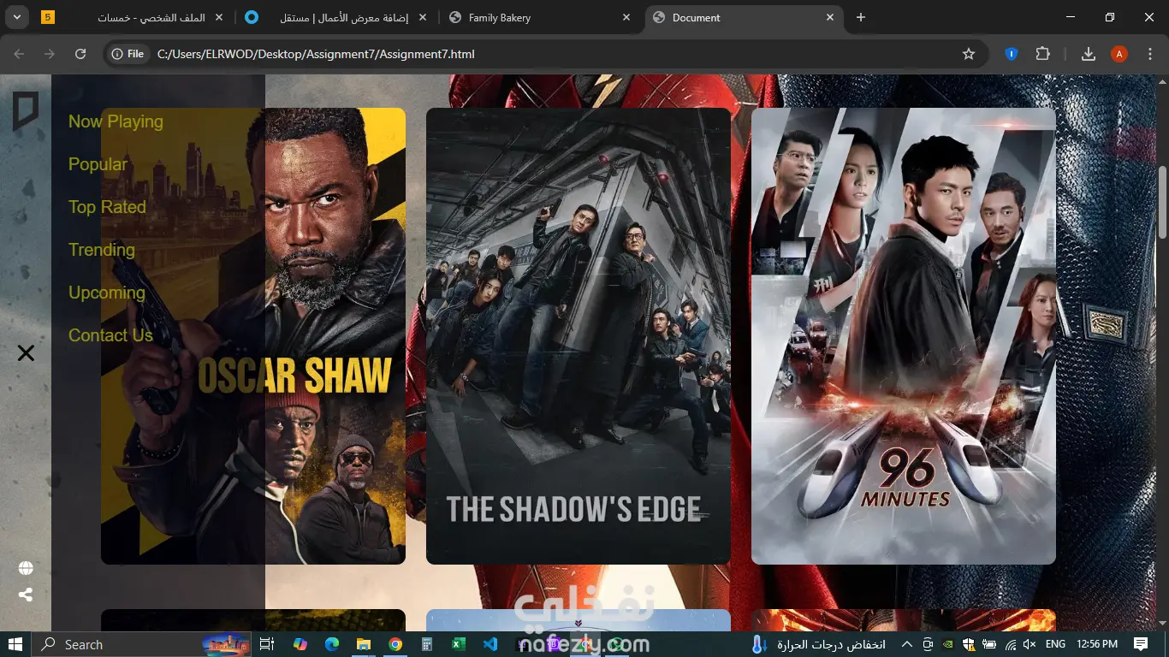Open the Chrome profile avatar
Screen dimensions: 1169x657
click(1119, 54)
